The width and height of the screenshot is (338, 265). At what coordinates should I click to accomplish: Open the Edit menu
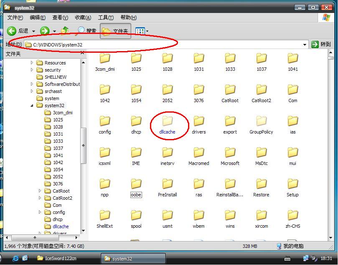click(x=38, y=18)
